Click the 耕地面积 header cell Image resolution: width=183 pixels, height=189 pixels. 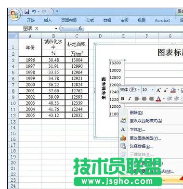77,44
